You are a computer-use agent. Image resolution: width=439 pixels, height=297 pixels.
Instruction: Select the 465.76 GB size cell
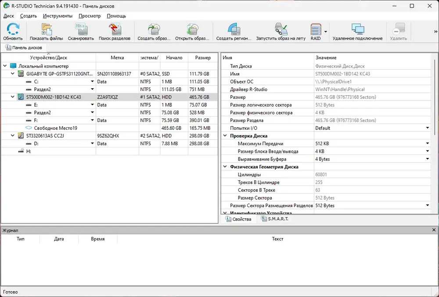(x=203, y=97)
